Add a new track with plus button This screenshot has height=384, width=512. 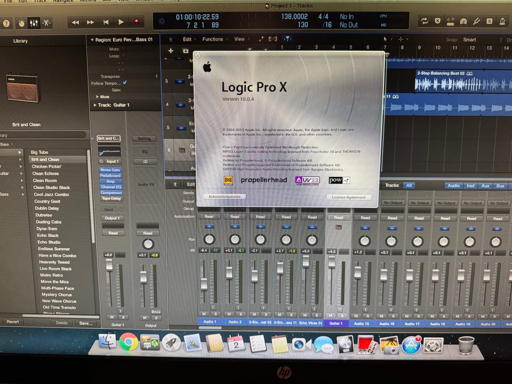coord(171,51)
